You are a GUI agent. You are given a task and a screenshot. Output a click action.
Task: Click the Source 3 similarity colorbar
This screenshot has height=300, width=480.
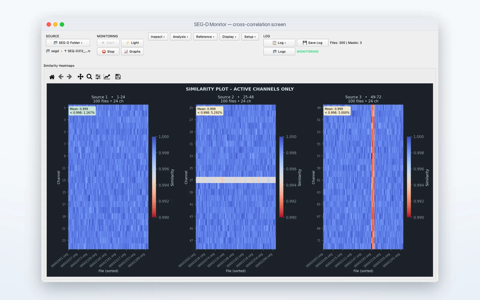click(409, 177)
